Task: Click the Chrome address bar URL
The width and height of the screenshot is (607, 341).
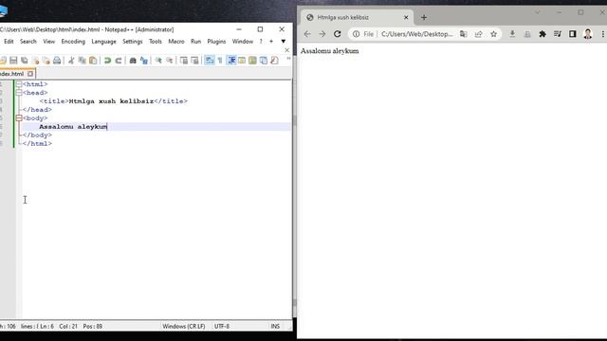Action: [417, 34]
